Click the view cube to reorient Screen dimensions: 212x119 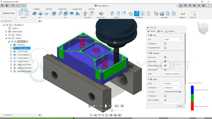click(x=203, y=28)
